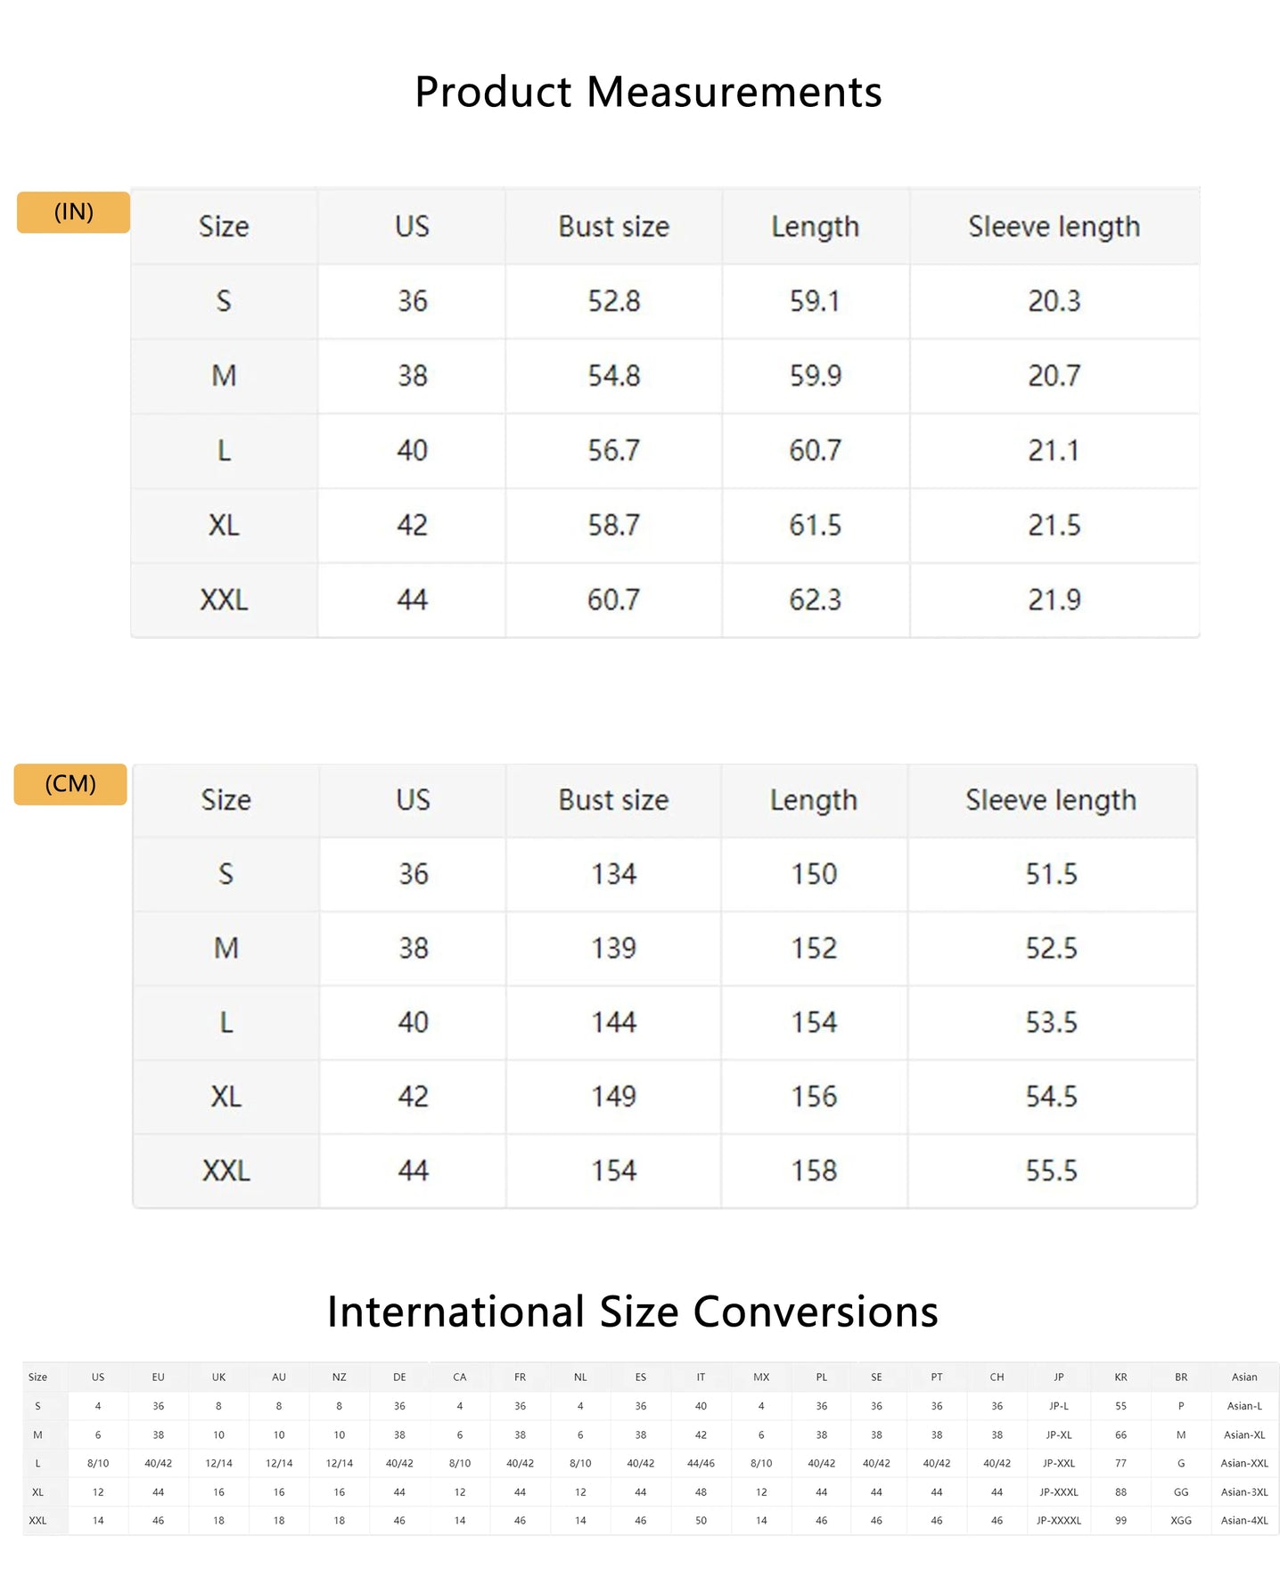Click the BR column header
Viewport: 1288px width, 1569px height.
coord(1180,1377)
